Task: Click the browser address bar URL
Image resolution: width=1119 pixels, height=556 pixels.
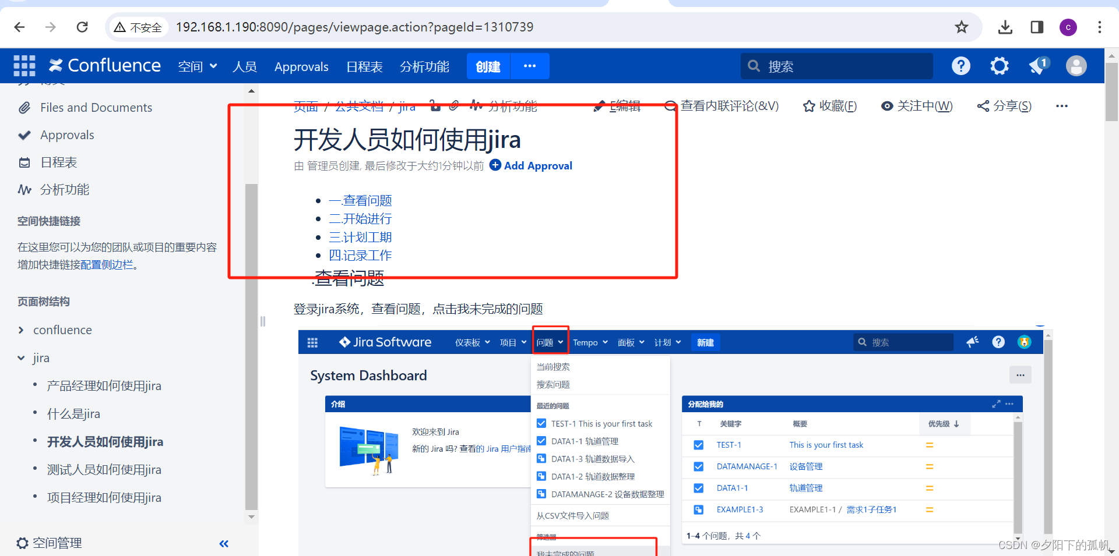Action: [354, 27]
